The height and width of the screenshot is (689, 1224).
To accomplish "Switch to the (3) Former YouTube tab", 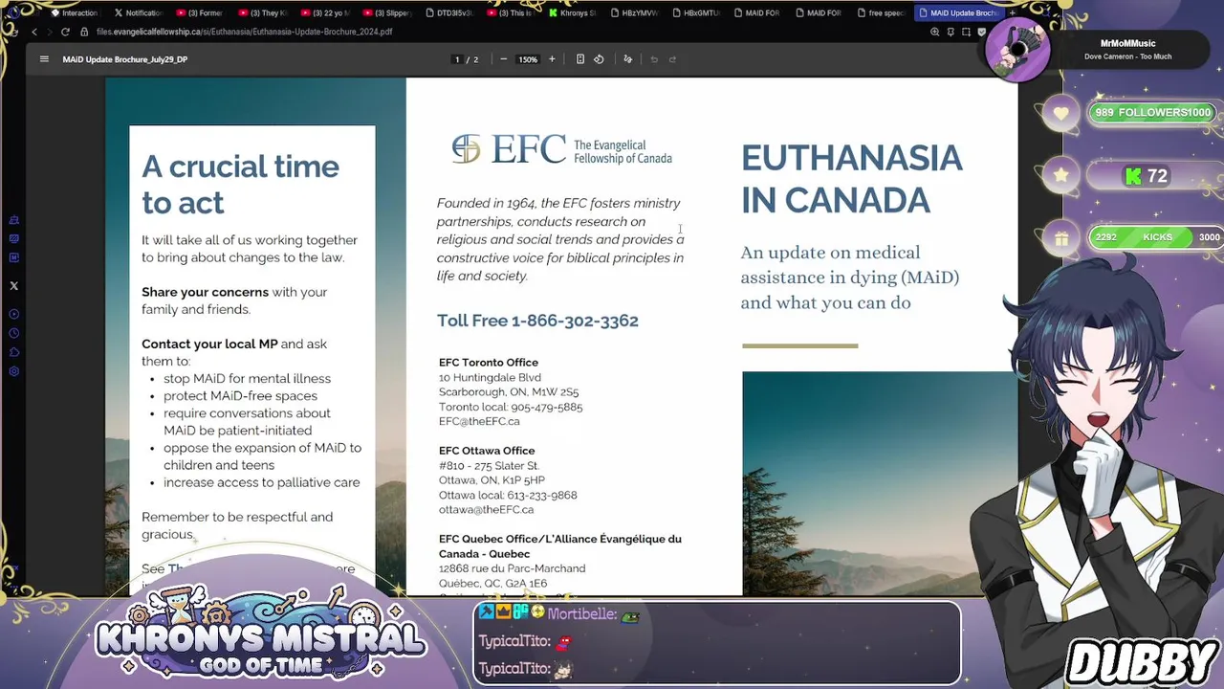I will tap(200, 13).
